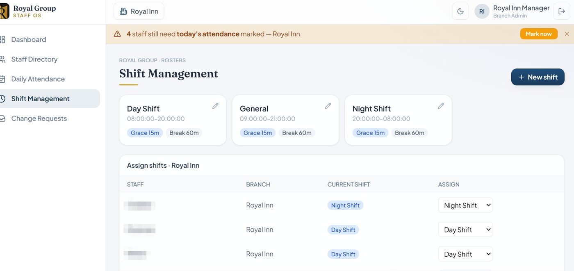Open Dashboard in the sidebar
Screen dimensions: 574x271
click(50, 40)
